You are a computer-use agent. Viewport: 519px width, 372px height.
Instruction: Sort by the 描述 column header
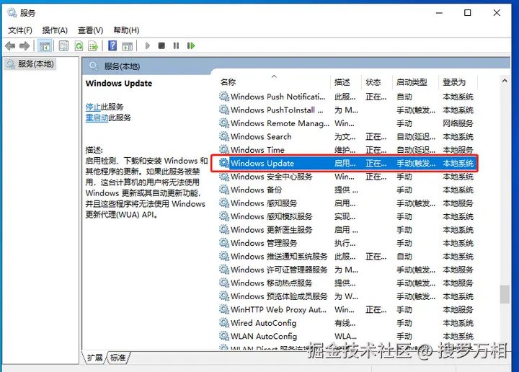[346, 82]
